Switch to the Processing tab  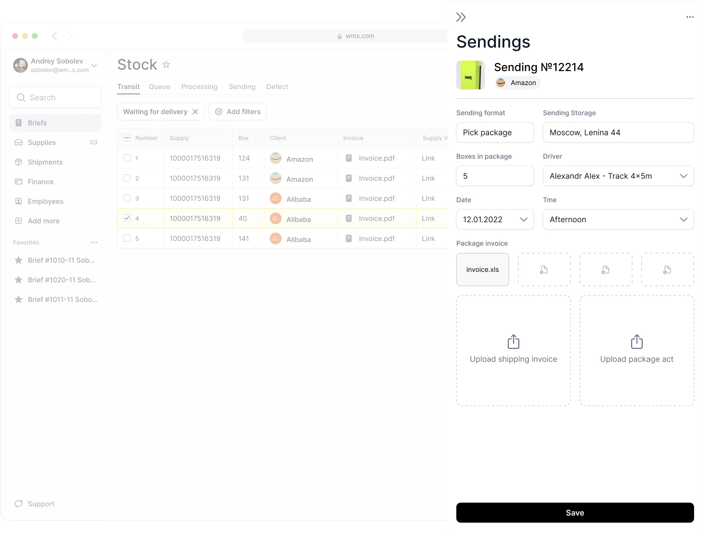click(199, 87)
